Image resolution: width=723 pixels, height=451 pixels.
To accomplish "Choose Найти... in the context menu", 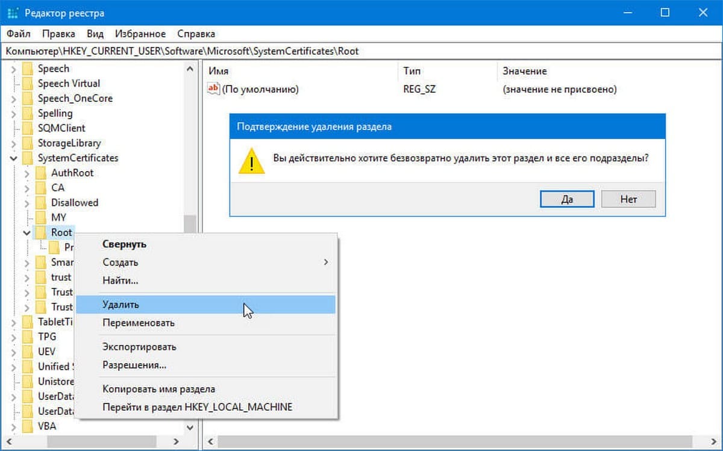I will tap(205, 281).
